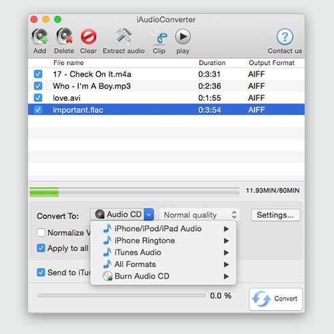Select All Formats menu item
The image size is (334, 334).
tap(164, 265)
